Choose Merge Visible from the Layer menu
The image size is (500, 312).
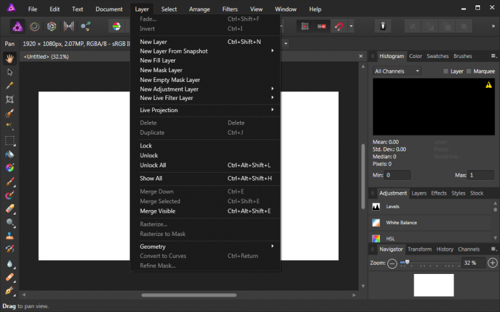158,211
